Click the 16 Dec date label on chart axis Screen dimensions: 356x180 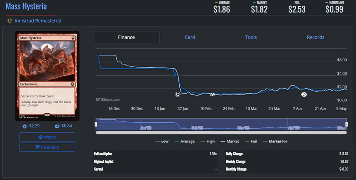(x=114, y=108)
